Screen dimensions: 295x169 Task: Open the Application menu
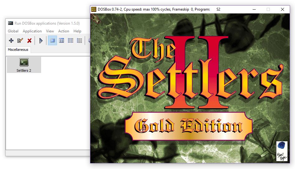[32, 31]
